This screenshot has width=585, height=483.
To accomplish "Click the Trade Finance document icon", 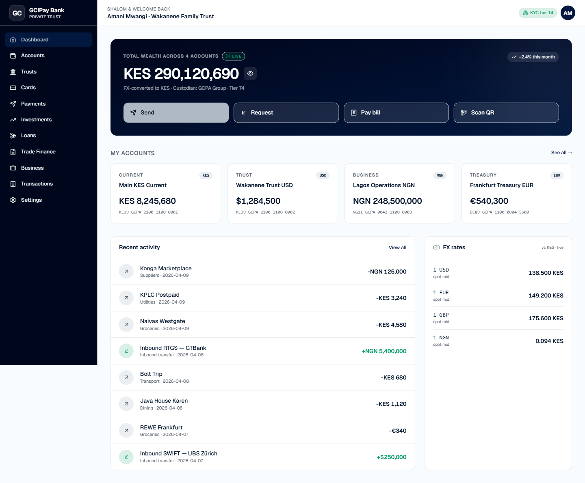I will coord(13,152).
